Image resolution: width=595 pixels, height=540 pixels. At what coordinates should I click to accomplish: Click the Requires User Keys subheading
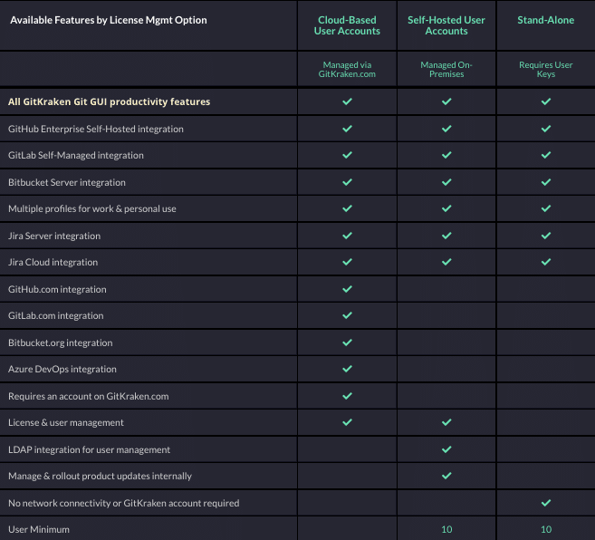click(x=546, y=70)
